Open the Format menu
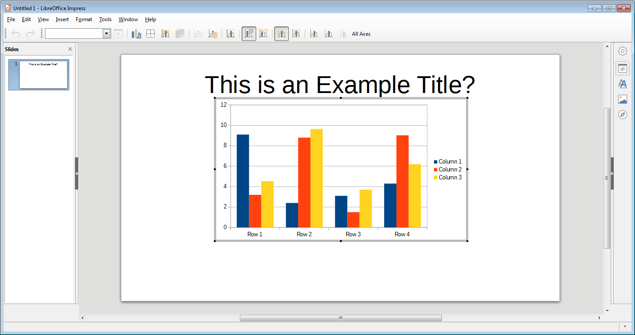This screenshot has height=335, width=635. [x=84, y=19]
